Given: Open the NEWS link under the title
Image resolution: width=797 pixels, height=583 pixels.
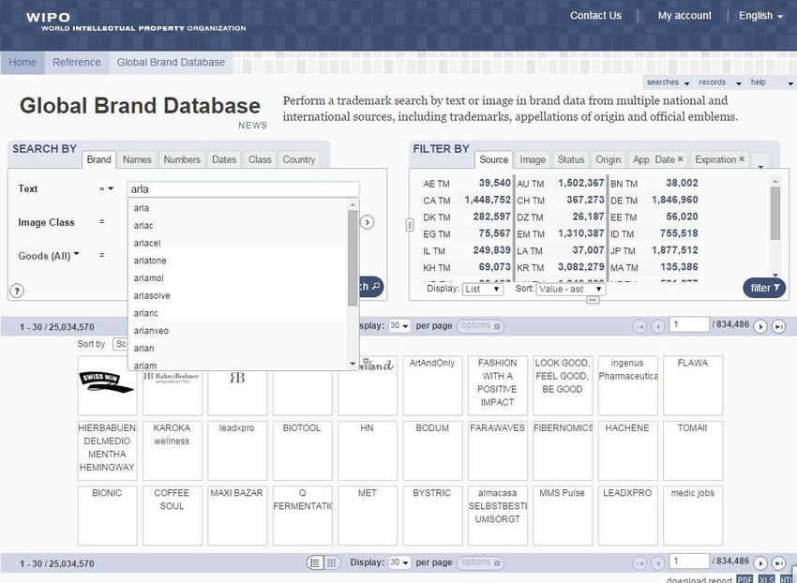Looking at the screenshot, I should coord(252,126).
